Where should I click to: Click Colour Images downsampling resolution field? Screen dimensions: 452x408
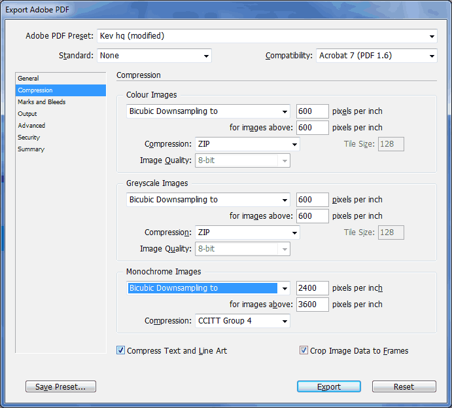point(313,111)
